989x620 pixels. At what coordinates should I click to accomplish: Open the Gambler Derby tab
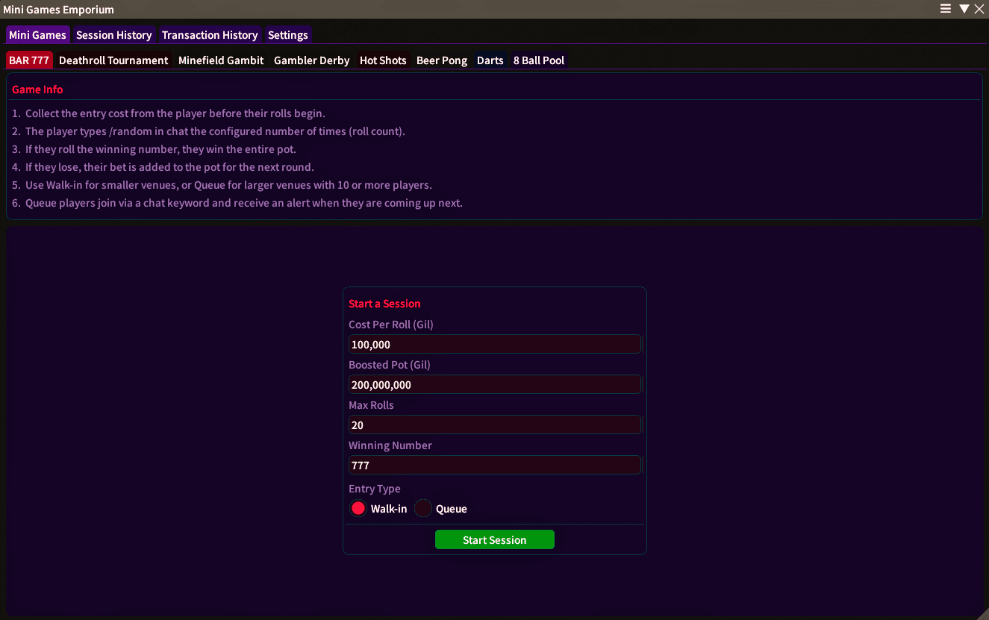tap(312, 60)
